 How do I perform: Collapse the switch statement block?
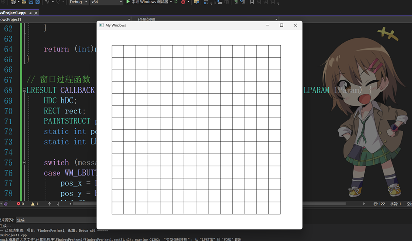tap(24, 163)
